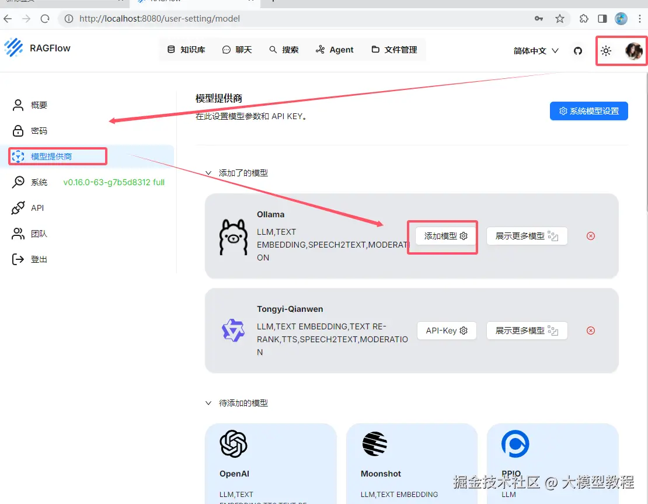Click the Moonshot logo

(375, 444)
